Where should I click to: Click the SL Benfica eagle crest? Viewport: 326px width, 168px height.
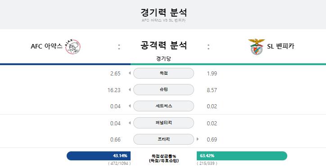[257, 47]
